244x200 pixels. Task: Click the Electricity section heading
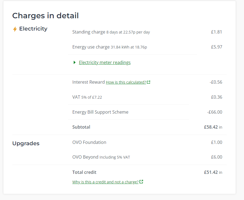tap(33, 29)
